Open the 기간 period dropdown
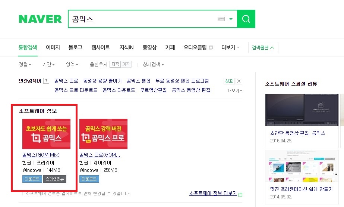 point(48,64)
